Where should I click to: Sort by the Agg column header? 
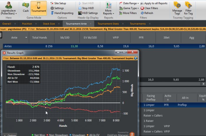click(194, 38)
